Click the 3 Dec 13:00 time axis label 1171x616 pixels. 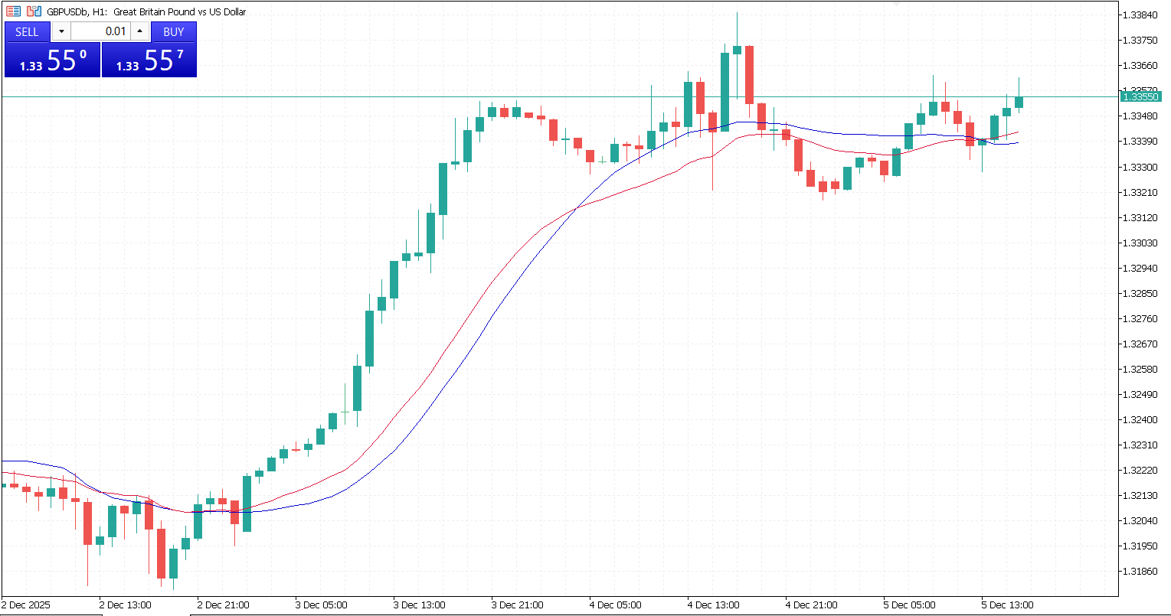pos(418,605)
